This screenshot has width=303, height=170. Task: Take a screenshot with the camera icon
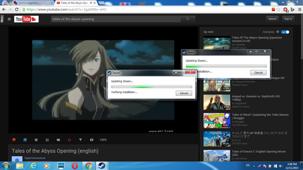[x=91, y=140]
